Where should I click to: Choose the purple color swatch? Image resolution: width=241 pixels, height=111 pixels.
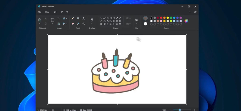181,18
